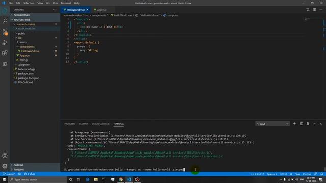
Task: Expand the Outline section
Action: 35,165
